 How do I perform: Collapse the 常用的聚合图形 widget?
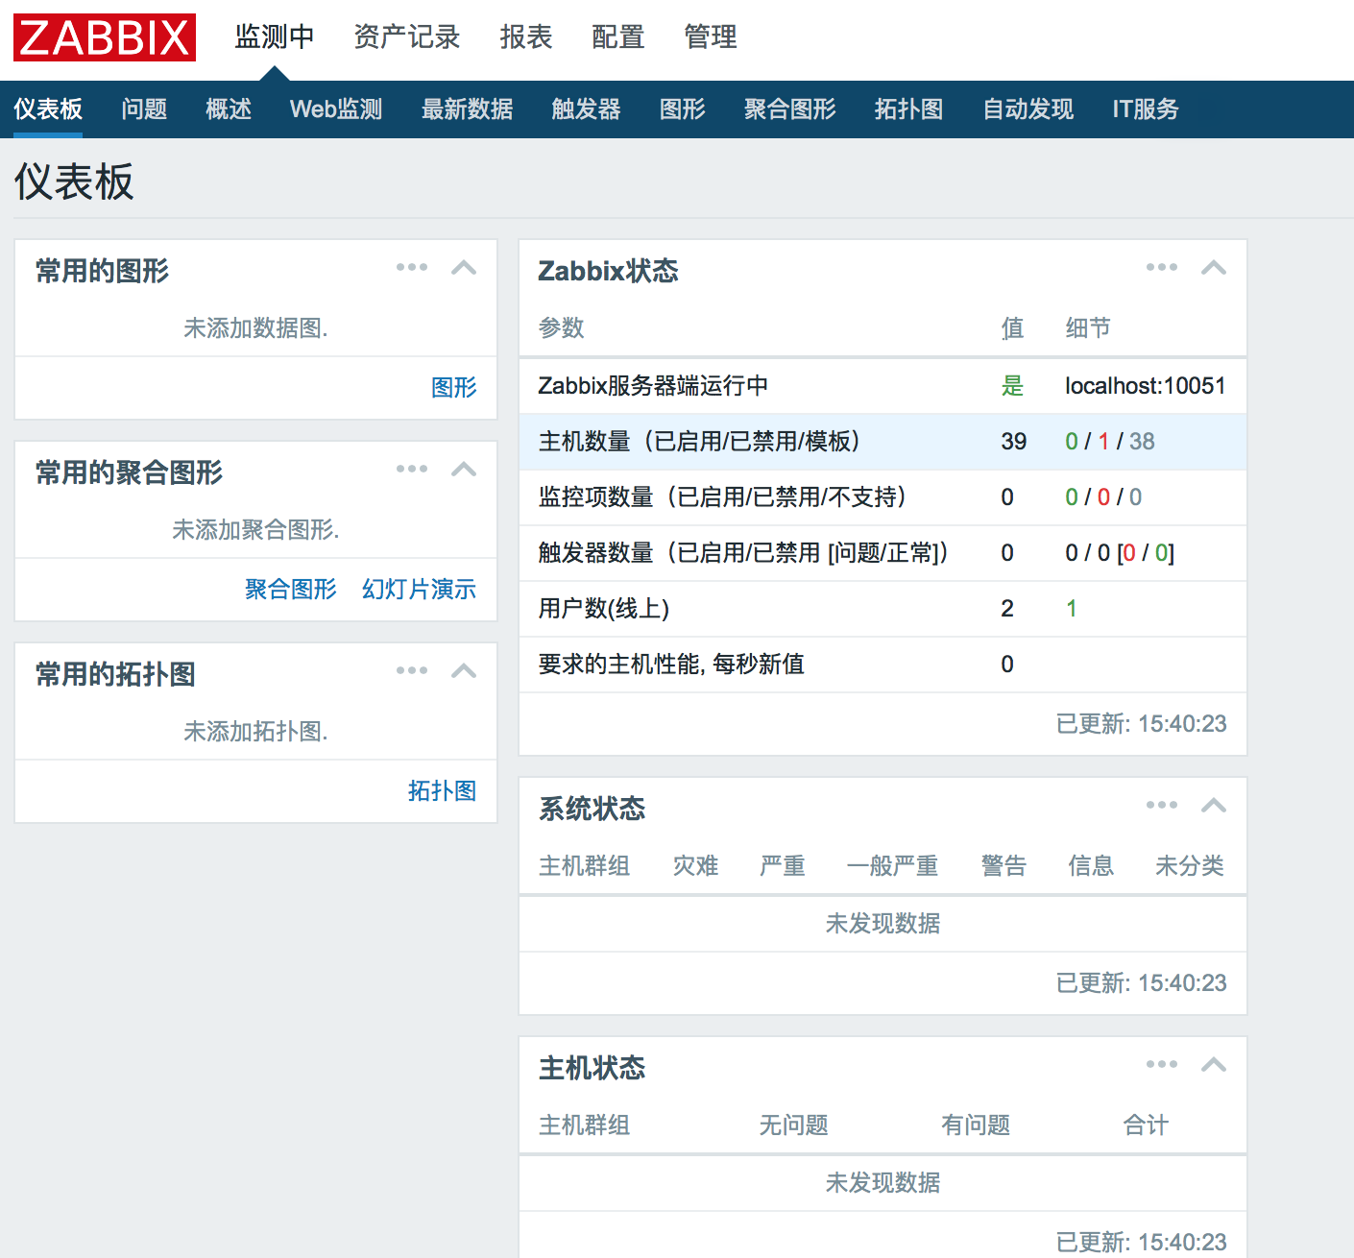coord(464,470)
